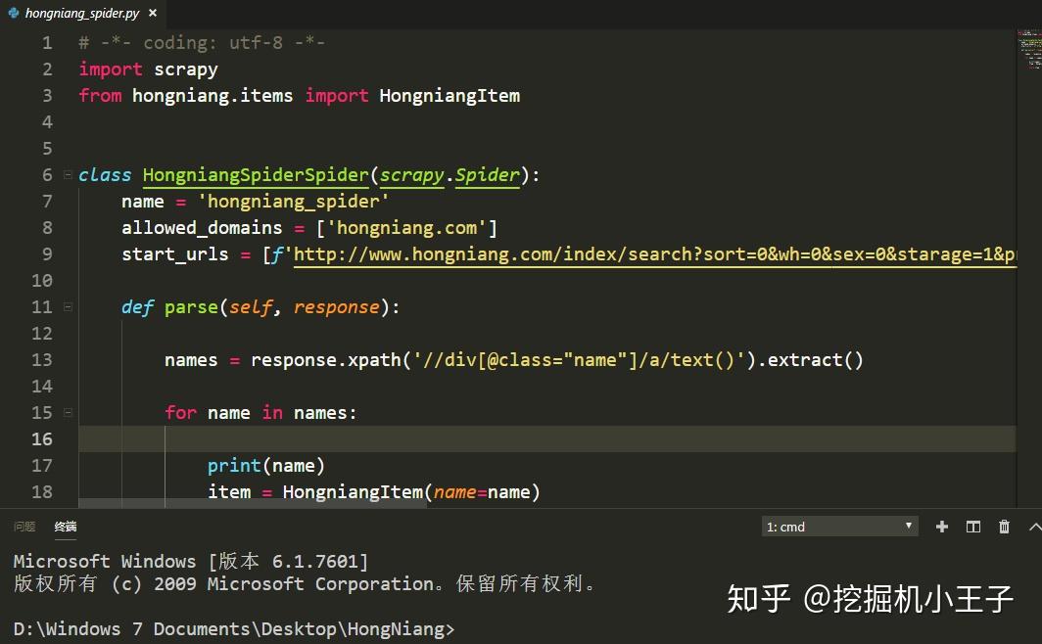Collapse the HongniangSpiderSpider class fold arrow
Screen dimensions: 1042x644
(x=67, y=173)
